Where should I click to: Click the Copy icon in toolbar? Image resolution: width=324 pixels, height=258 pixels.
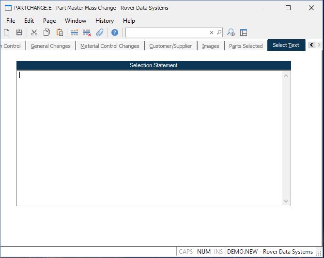pos(47,32)
